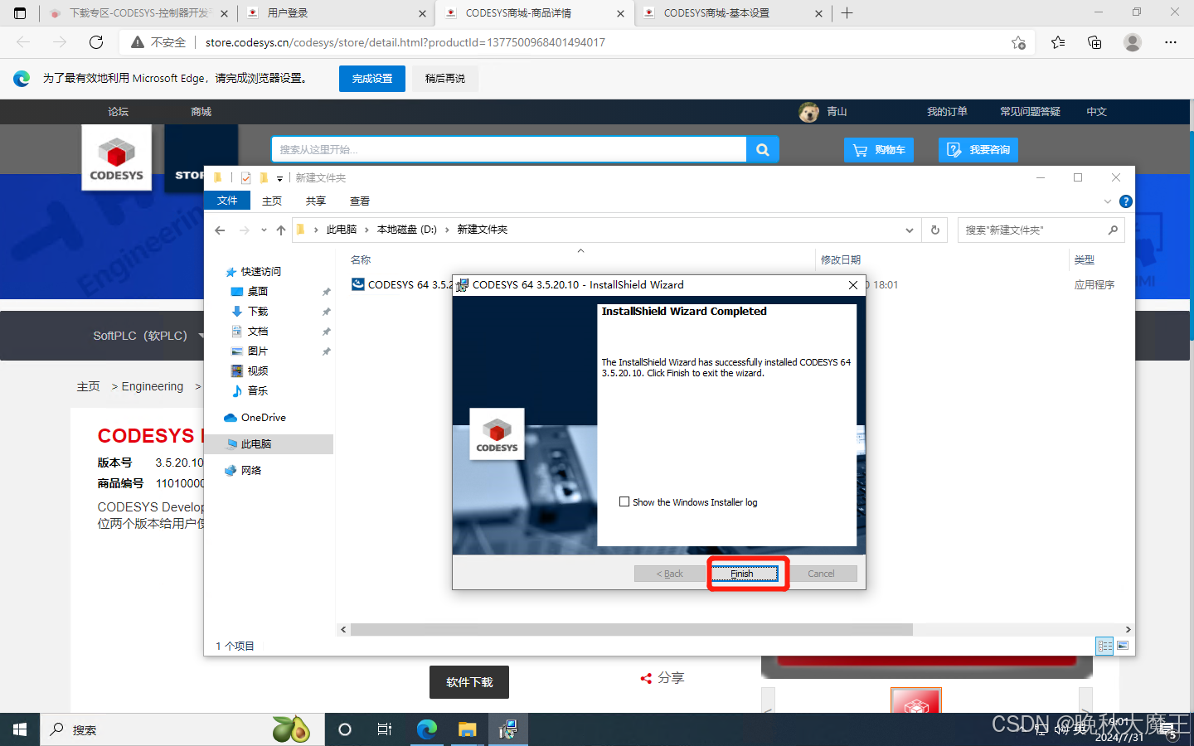
Task: Open the 购物车 shopping cart
Action: 879,150
